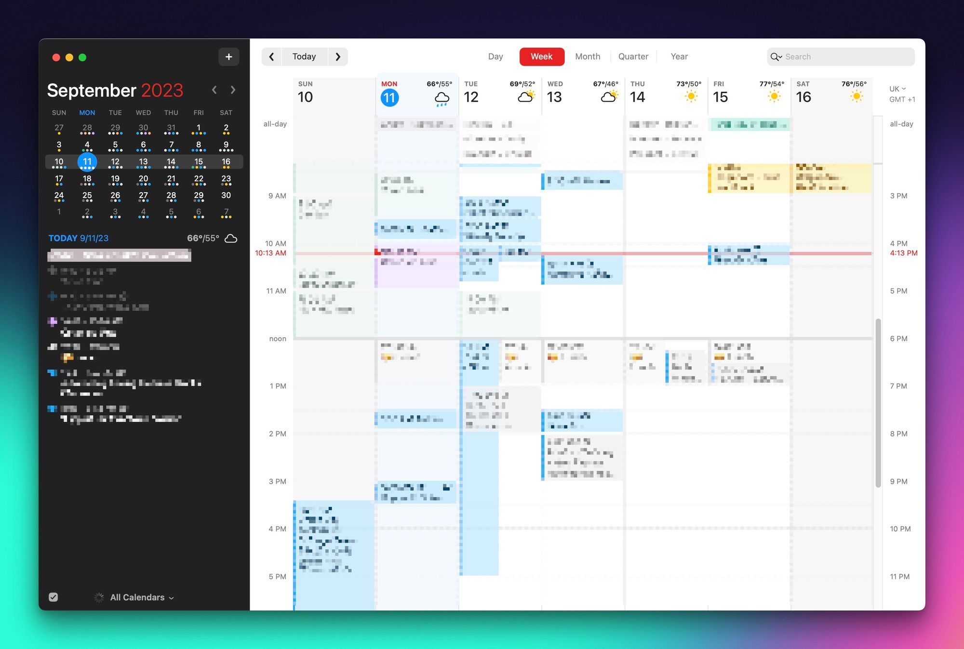Click the cloud weather icon above Tuesday 12
964x649 pixels.
point(526,96)
